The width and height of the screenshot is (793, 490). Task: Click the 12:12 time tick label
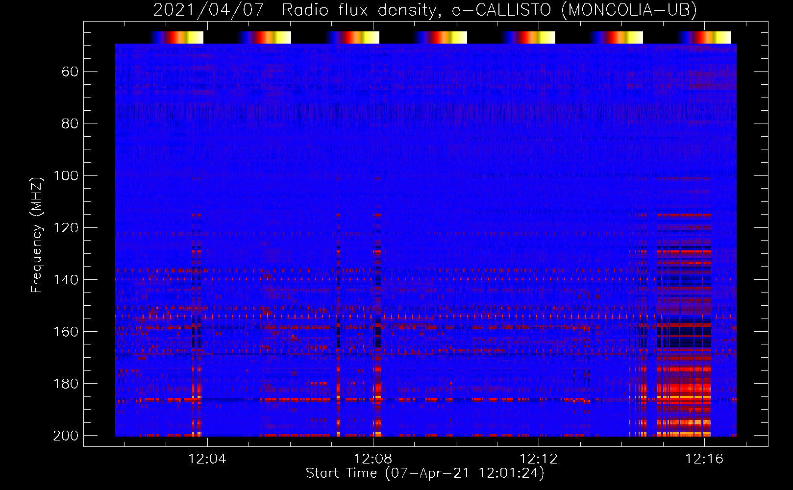click(539, 459)
